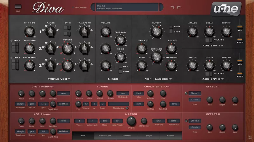Image resolution: width=254 pixels, height=142 pixels.
Task: Click the LFO 1 triangle waveform button
Action: [x=20, y=104]
